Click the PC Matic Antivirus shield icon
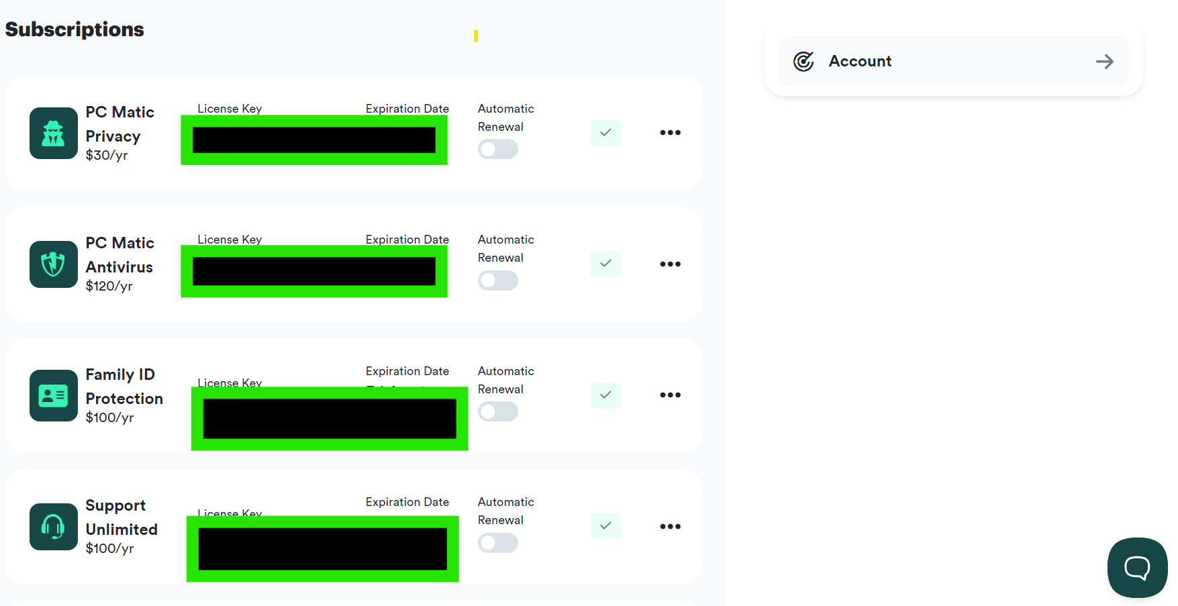This screenshot has width=1178, height=606. click(x=54, y=264)
